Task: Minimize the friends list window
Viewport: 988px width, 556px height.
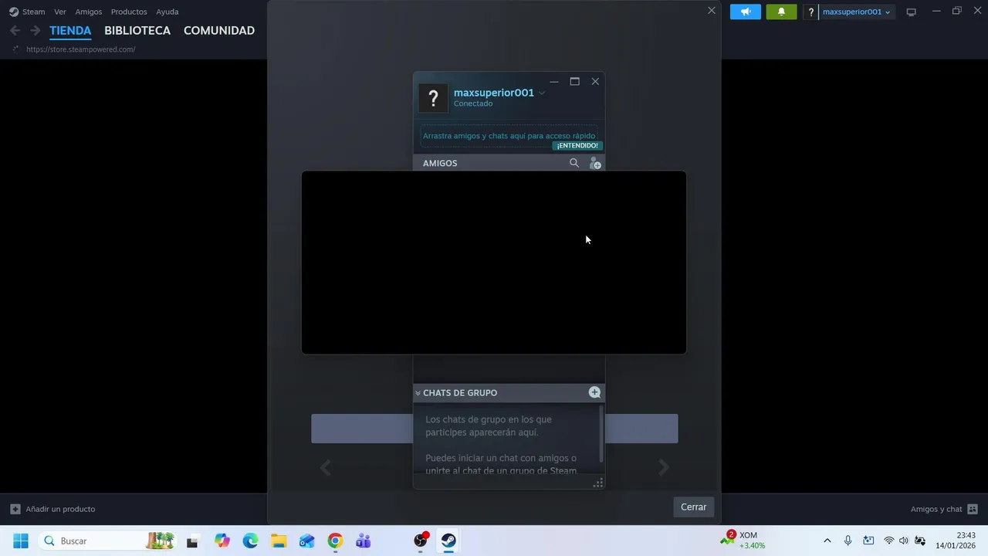Action: [x=554, y=81]
